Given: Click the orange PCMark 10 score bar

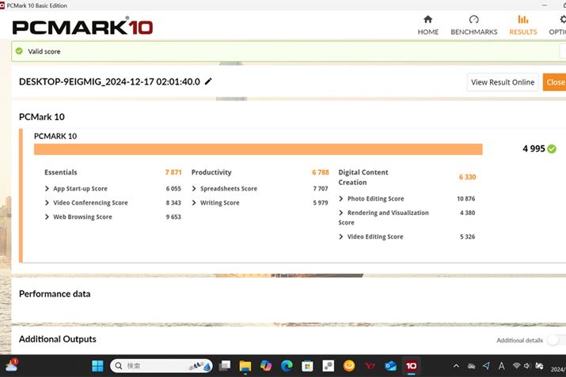Looking at the screenshot, I should pyautogui.click(x=258, y=149).
